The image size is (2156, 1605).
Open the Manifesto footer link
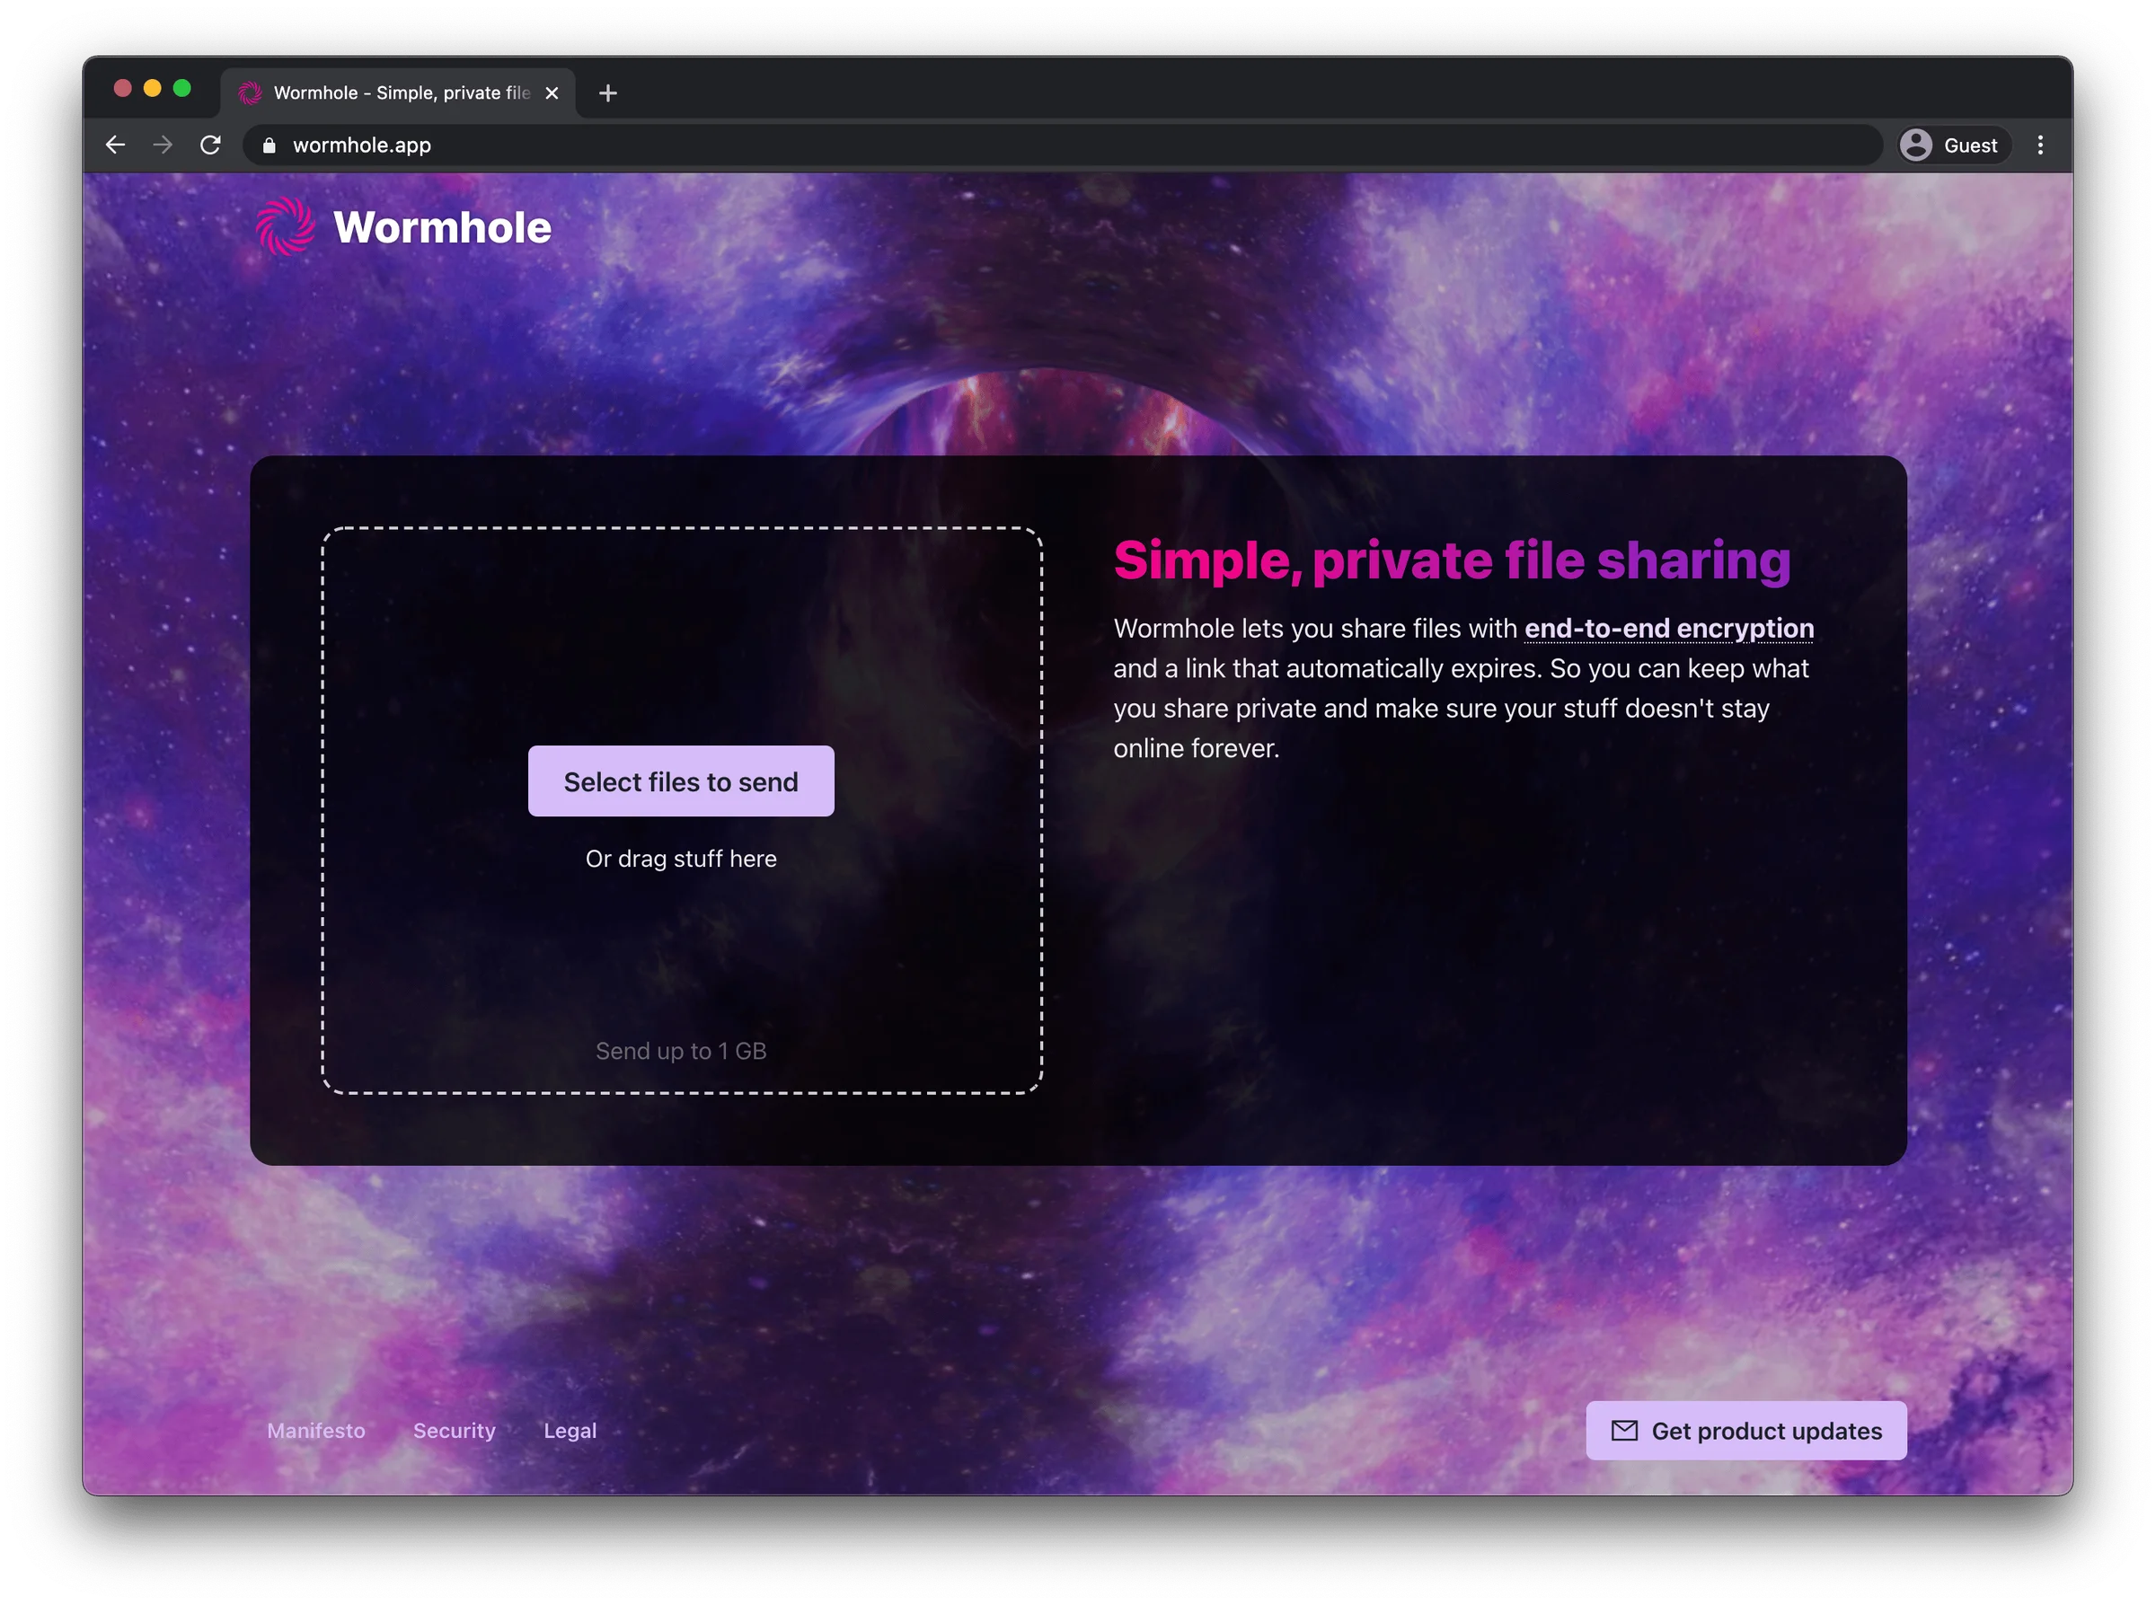coord(316,1430)
